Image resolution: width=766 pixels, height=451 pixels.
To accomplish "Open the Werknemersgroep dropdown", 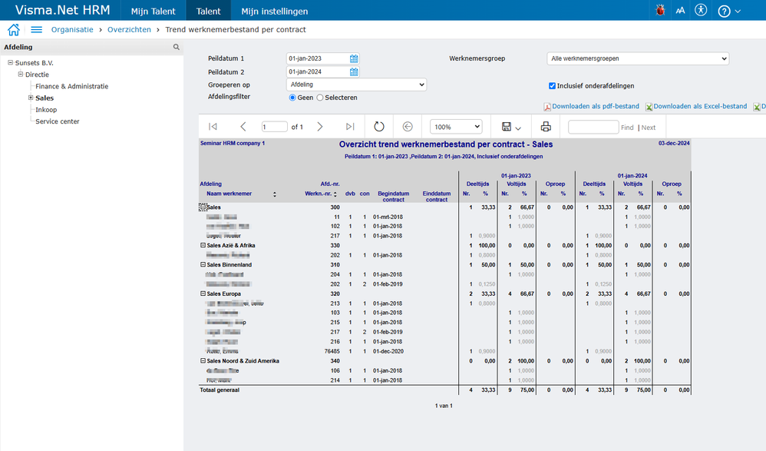I will tap(638, 58).
